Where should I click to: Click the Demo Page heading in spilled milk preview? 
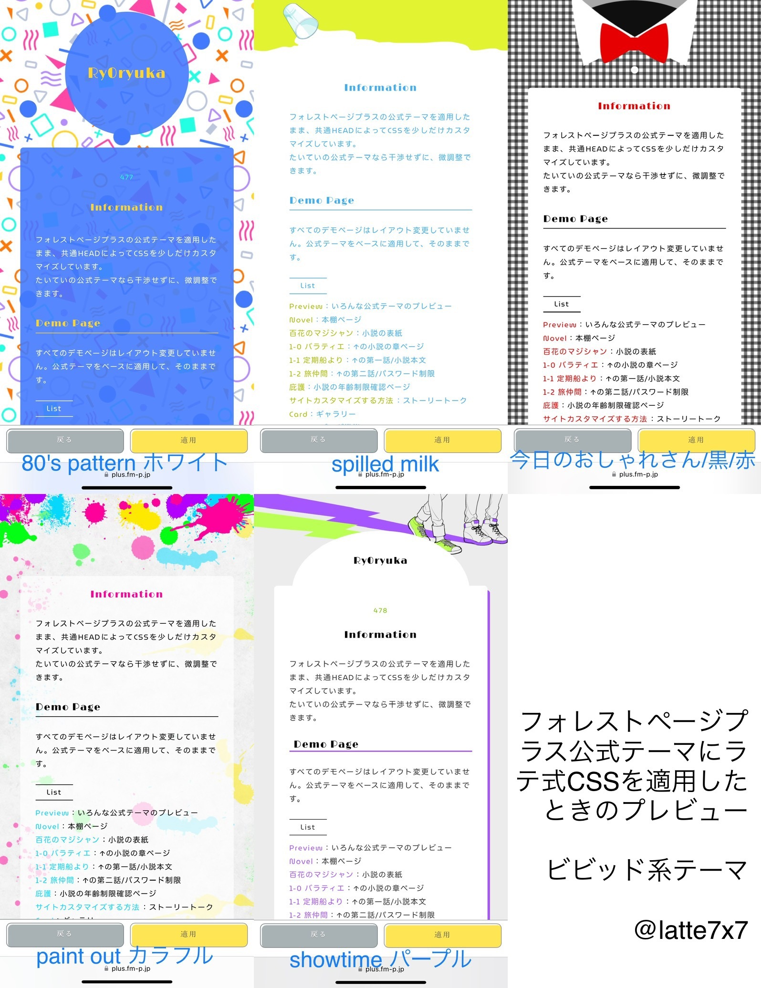pyautogui.click(x=322, y=201)
